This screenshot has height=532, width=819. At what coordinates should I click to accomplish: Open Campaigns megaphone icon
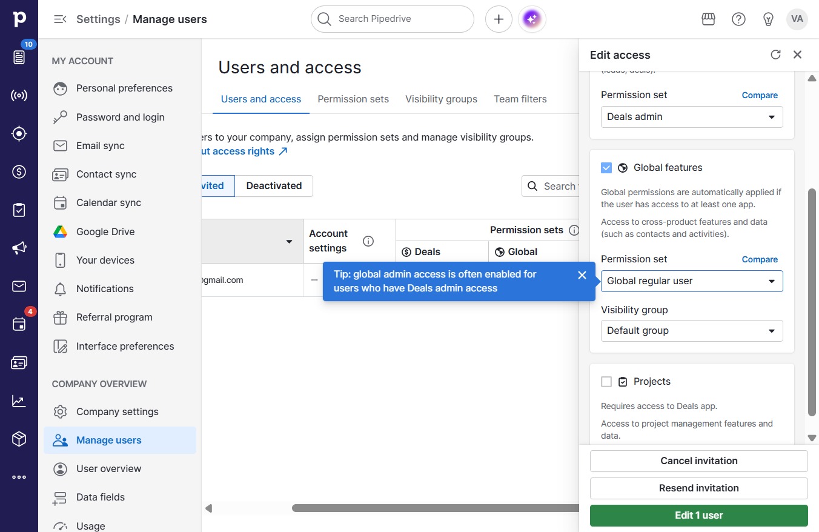pos(19,248)
